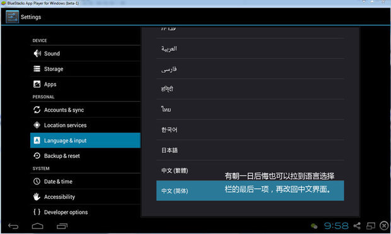Click the Date & time clock icon
The width and height of the screenshot is (391, 234).
[x=37, y=181]
